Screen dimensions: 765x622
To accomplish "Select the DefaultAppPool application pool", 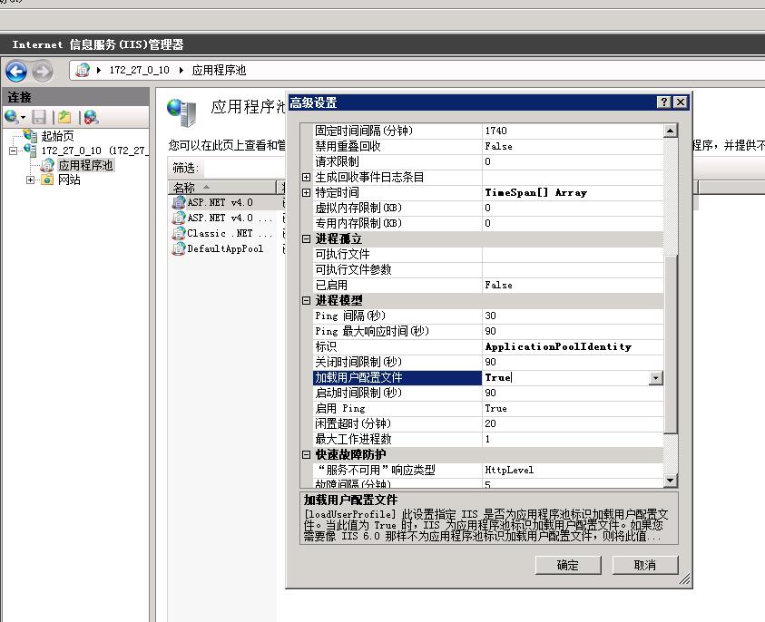I will pyautogui.click(x=224, y=248).
